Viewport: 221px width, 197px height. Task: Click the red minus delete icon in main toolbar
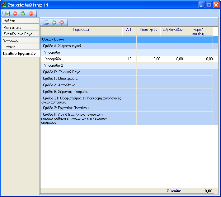(x=15, y=13)
